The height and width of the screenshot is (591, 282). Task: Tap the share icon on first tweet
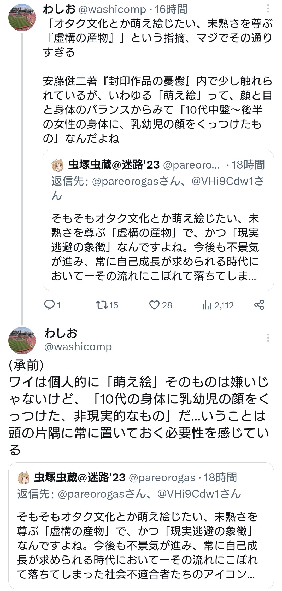pyautogui.click(x=259, y=305)
